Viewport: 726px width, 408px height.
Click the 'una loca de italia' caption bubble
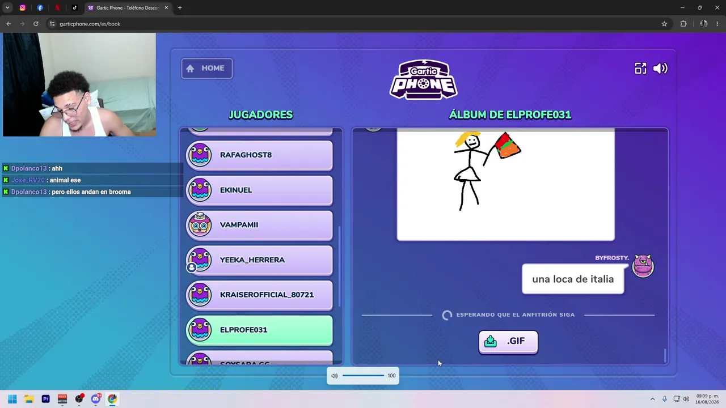point(573,279)
